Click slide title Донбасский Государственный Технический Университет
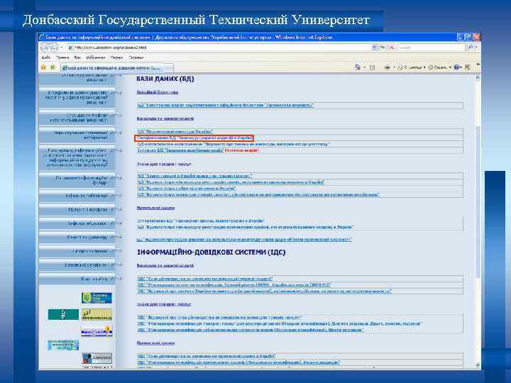Image resolution: width=511 pixels, height=383 pixels. click(196, 20)
